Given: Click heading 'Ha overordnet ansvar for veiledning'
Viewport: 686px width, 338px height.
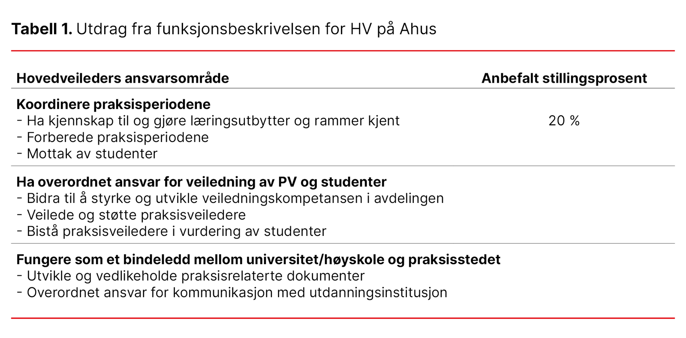Looking at the screenshot, I should pyautogui.click(x=201, y=182).
